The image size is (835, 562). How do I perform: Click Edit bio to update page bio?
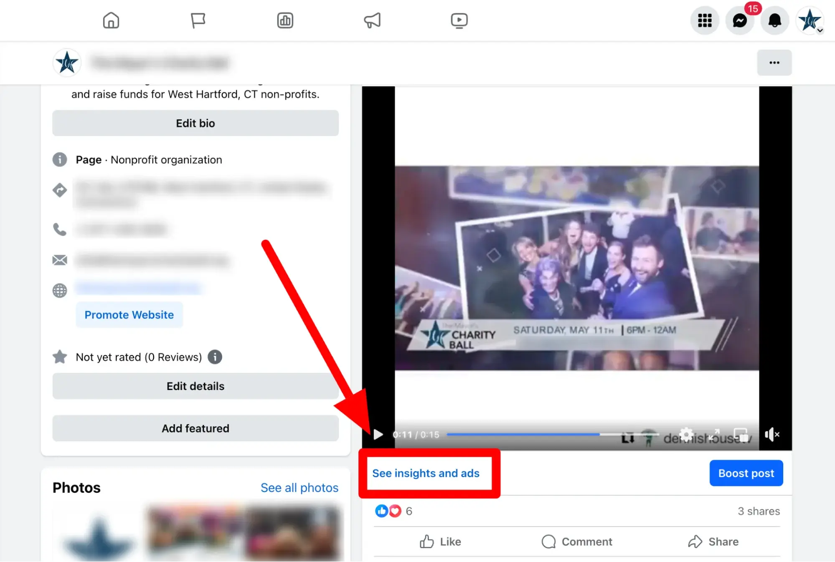tap(195, 122)
